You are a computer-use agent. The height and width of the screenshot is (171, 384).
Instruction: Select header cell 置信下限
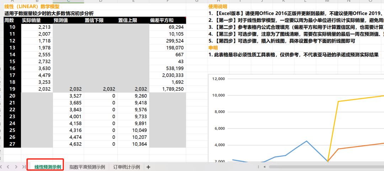point(101,20)
